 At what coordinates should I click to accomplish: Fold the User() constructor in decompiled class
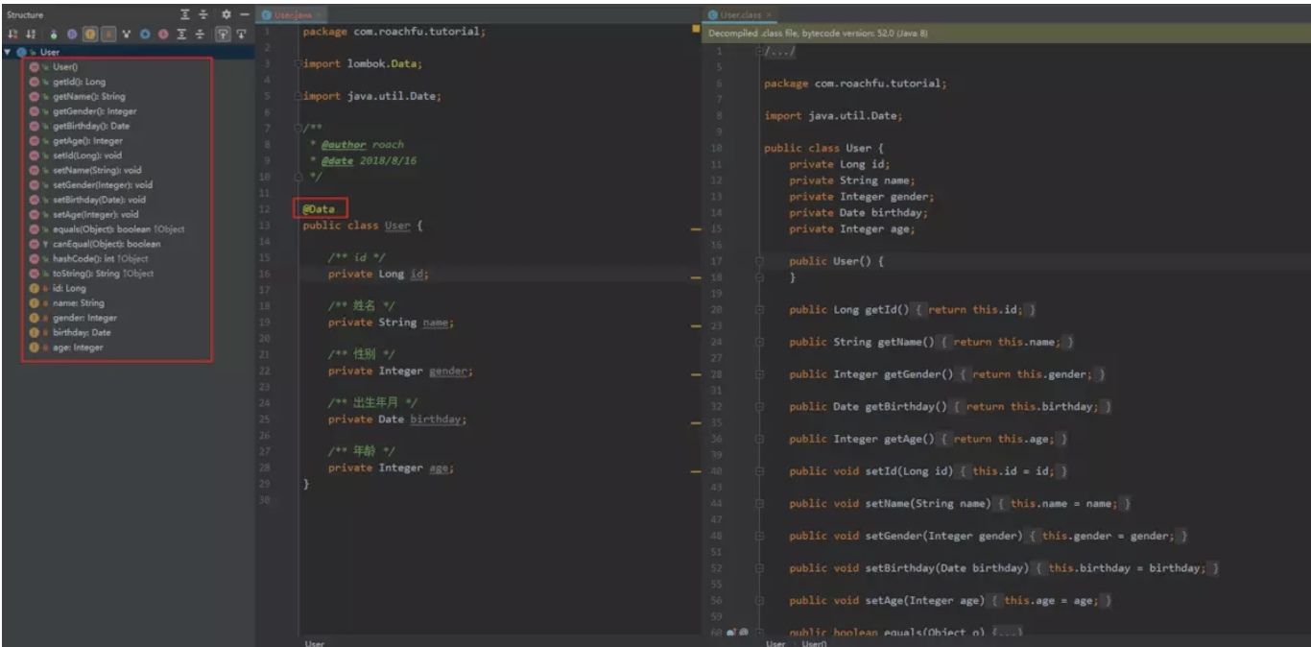[758, 261]
